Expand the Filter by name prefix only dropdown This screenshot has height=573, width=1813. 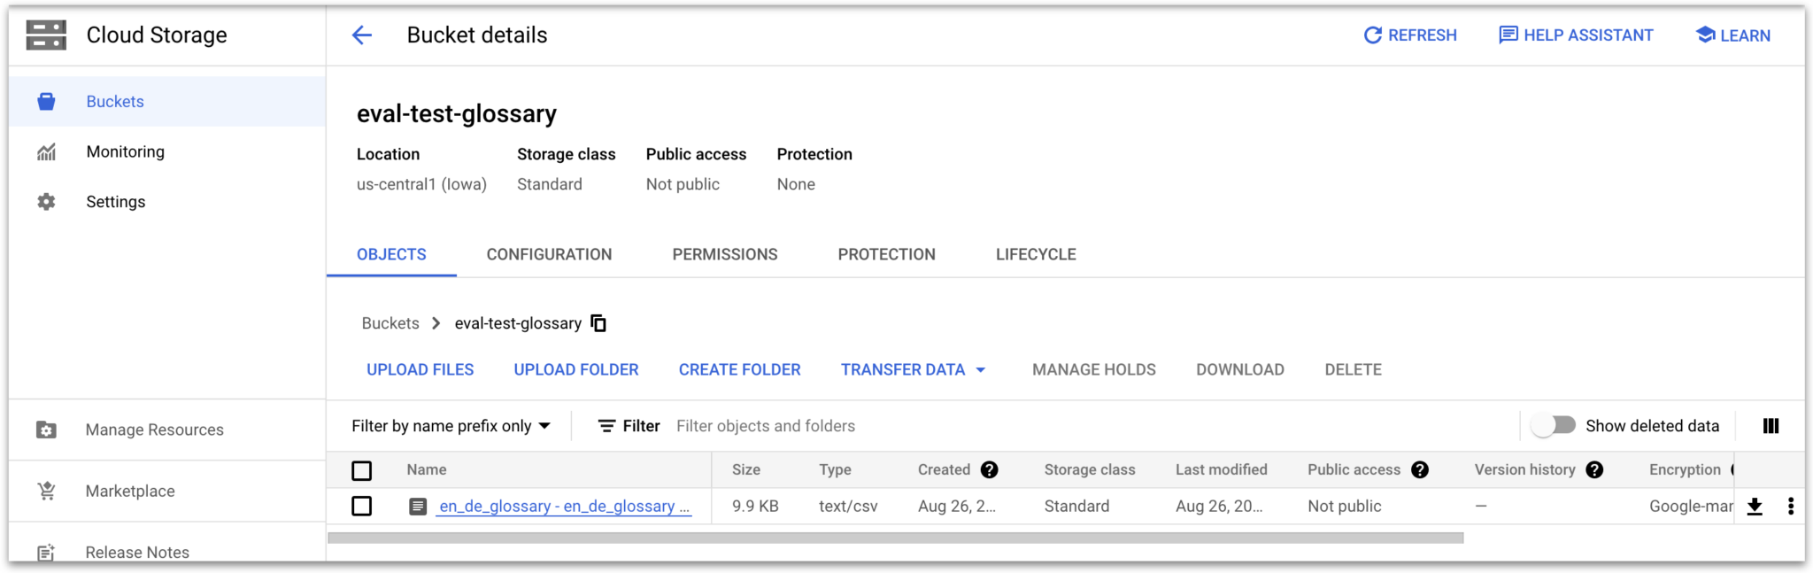[x=451, y=426]
